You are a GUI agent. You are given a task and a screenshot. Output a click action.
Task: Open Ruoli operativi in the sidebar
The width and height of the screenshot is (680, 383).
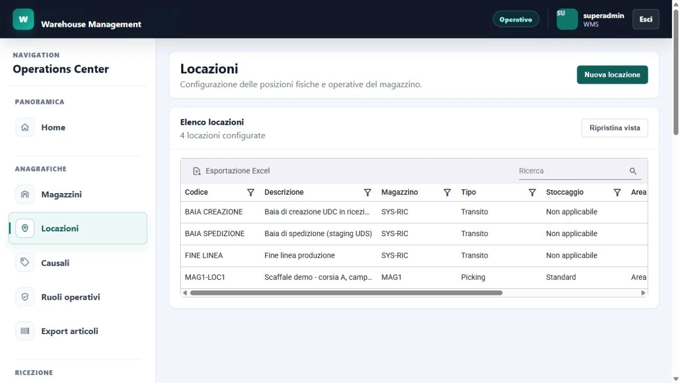pyautogui.click(x=78, y=297)
